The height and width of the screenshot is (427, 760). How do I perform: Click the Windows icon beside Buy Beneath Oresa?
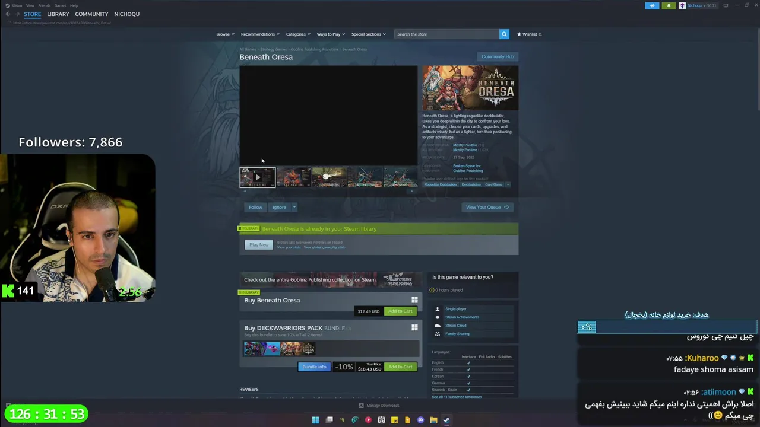pos(414,300)
